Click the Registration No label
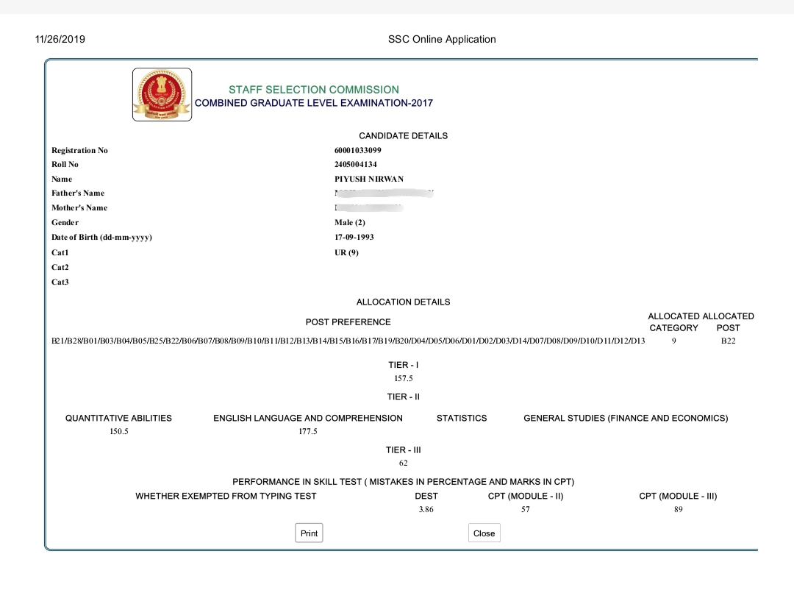Viewport: 794px width, 590px height. (79, 151)
